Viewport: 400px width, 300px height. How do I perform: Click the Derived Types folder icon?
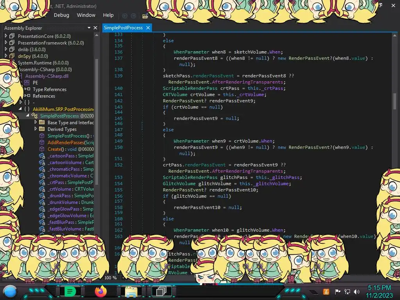tap(42, 129)
